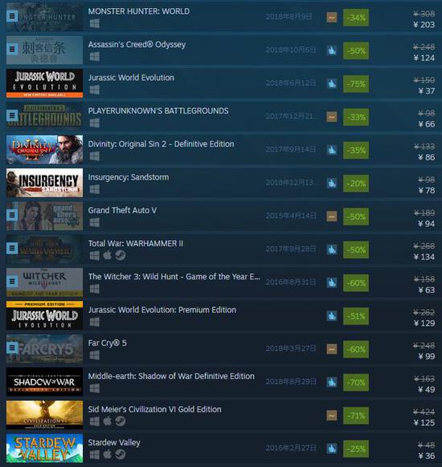442x467 pixels.
Task: Click Windows platform icon under Jurassic World Evolution
Action: coord(95,89)
